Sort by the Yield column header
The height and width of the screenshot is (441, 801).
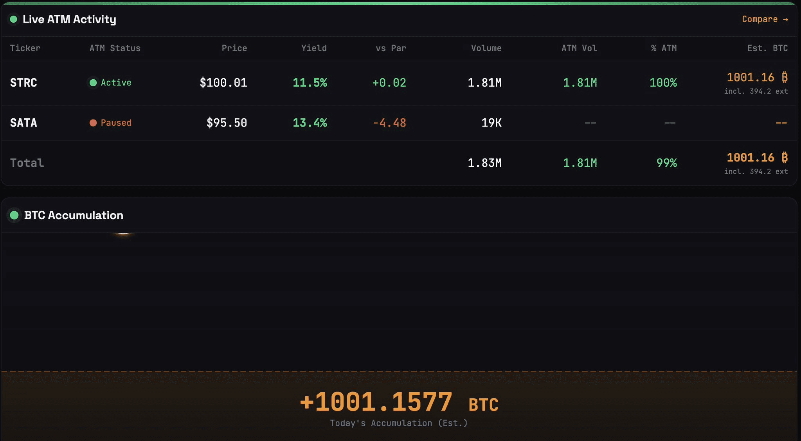tap(313, 48)
